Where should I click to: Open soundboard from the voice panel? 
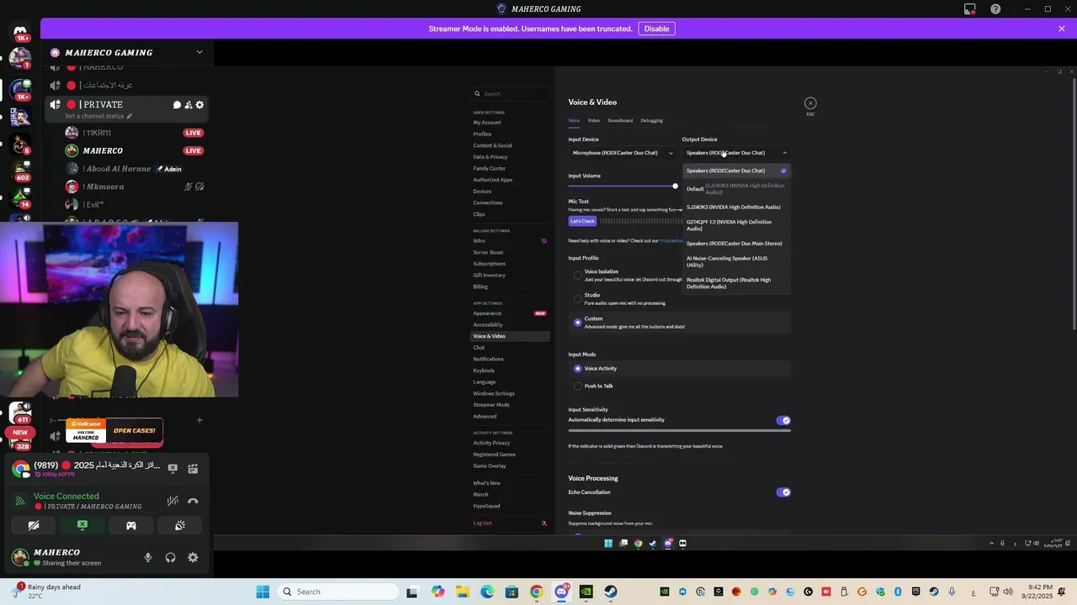(x=180, y=525)
